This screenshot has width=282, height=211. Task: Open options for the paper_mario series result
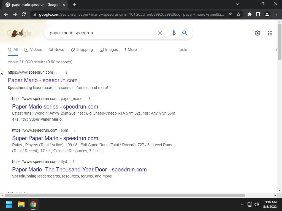[89, 99]
